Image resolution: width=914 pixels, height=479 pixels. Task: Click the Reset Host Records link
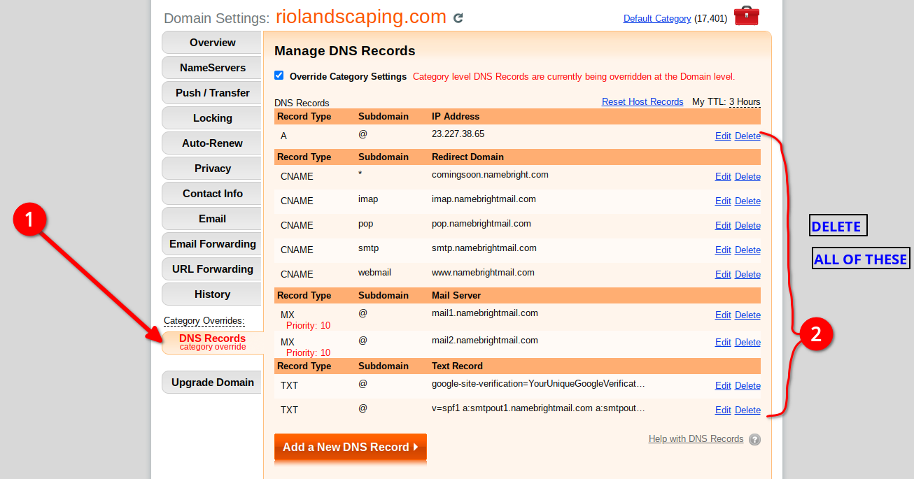pyautogui.click(x=642, y=102)
